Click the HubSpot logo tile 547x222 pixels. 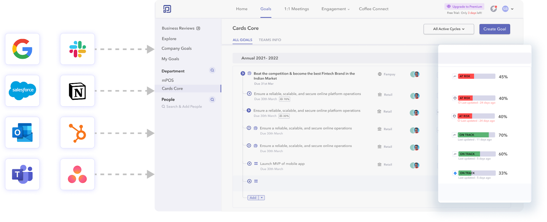78,132
